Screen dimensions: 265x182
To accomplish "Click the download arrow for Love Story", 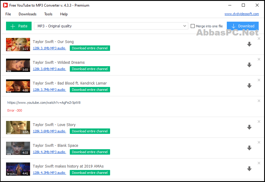I will click(x=249, y=127).
